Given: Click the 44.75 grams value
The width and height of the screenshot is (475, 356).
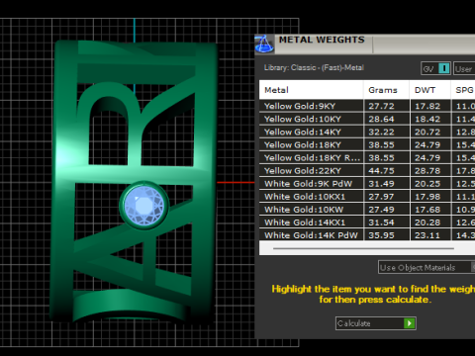Looking at the screenshot, I should 381,171.
